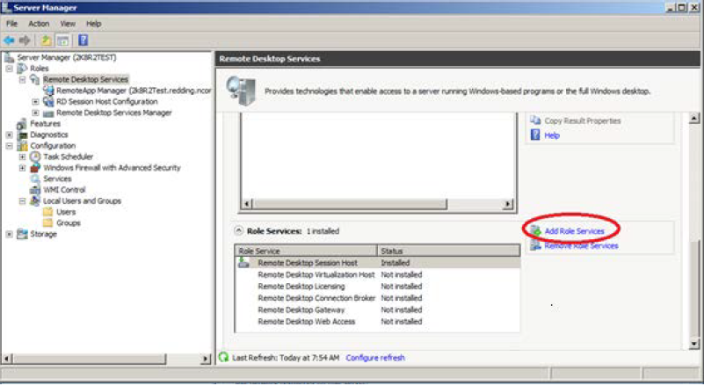Click the RD Session Host Configuration icon
Viewport: 704px width, 386px height.
click(x=48, y=101)
